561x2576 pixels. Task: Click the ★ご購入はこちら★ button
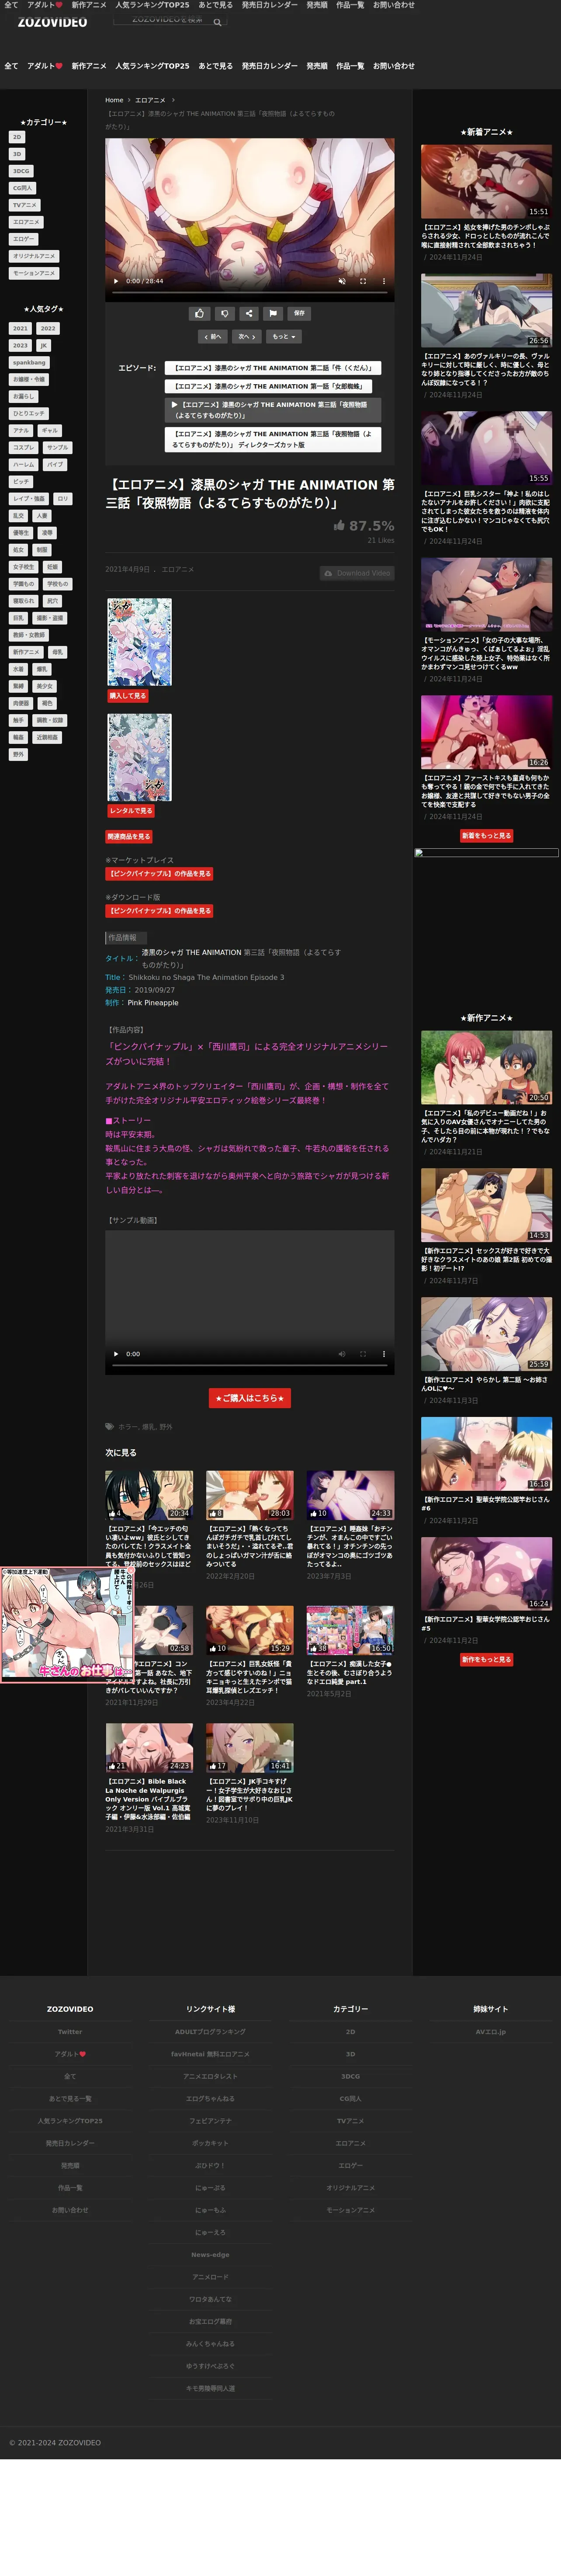point(250,1398)
